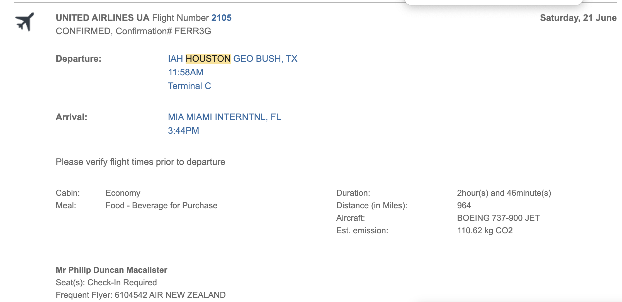The width and height of the screenshot is (622, 302).
Task: Click the highlighted HOUSTON word
Action: pos(208,59)
